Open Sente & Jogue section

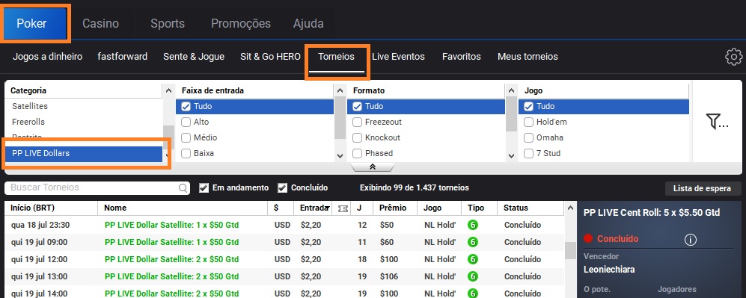coord(194,57)
